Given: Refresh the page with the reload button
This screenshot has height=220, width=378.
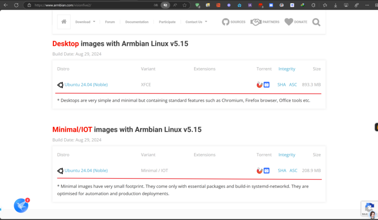Looking at the screenshot, I should (x=16, y=5).
